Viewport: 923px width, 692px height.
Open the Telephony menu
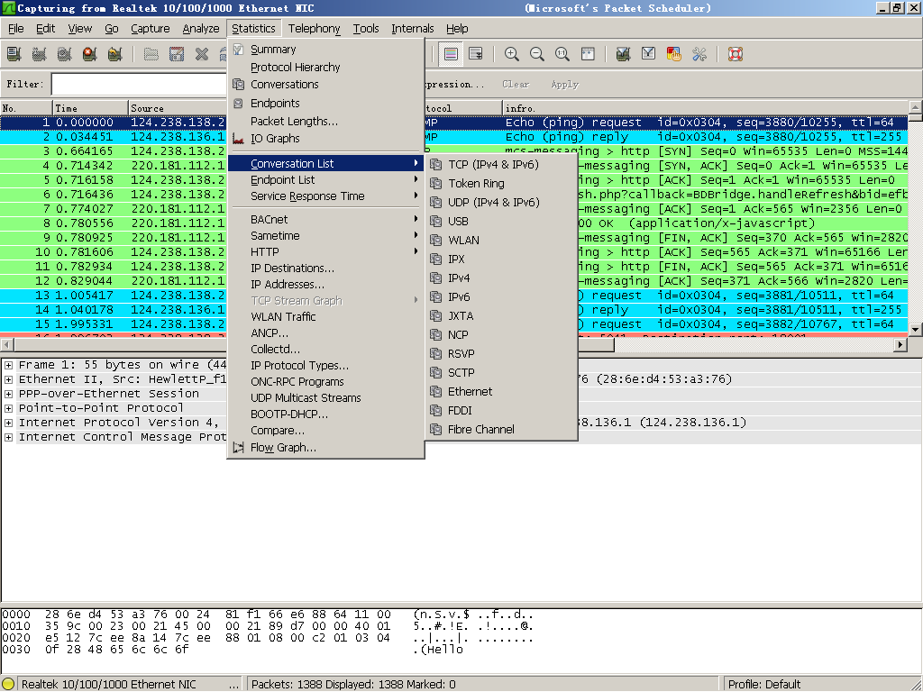[x=314, y=28]
